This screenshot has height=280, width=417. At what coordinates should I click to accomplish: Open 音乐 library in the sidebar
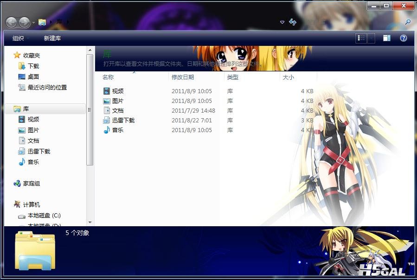point(33,162)
